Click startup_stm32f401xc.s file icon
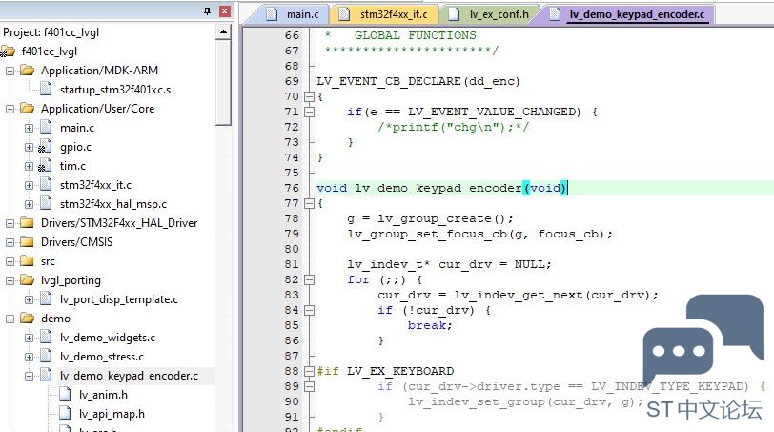The height and width of the screenshot is (432, 774). tap(46, 90)
